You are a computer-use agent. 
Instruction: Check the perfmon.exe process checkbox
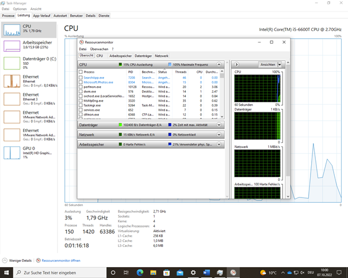tap(81, 87)
